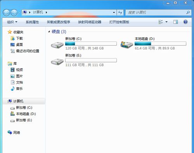Select the 新加卷 (E:) drive icon in main pane
The image size is (194, 153).
pyautogui.click(x=57, y=62)
